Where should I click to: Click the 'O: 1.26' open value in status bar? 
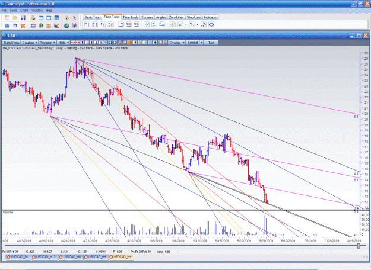click(30, 252)
